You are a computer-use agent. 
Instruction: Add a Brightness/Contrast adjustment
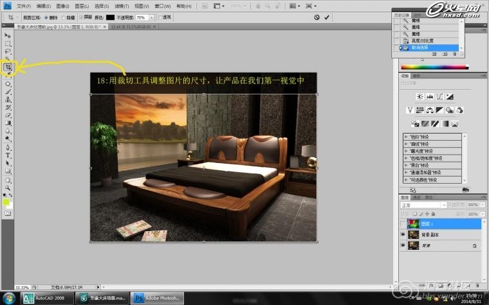(x=420, y=97)
